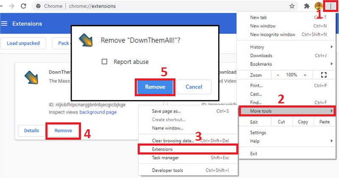
Task: Expand the More tools submenu
Action: [287, 111]
